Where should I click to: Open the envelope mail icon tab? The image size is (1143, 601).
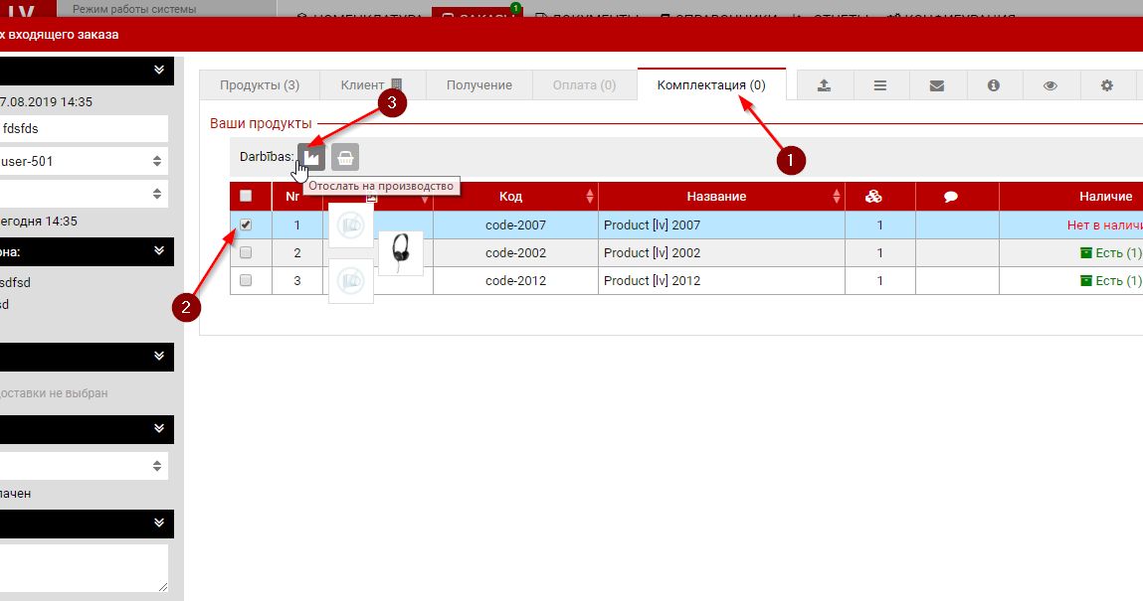(x=936, y=85)
